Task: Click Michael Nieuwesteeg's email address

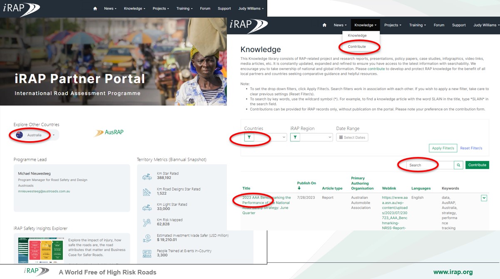Action: point(44,191)
